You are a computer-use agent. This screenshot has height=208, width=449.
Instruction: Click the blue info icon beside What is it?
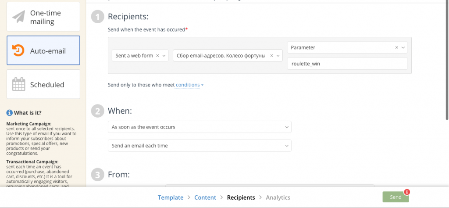click(x=9, y=113)
